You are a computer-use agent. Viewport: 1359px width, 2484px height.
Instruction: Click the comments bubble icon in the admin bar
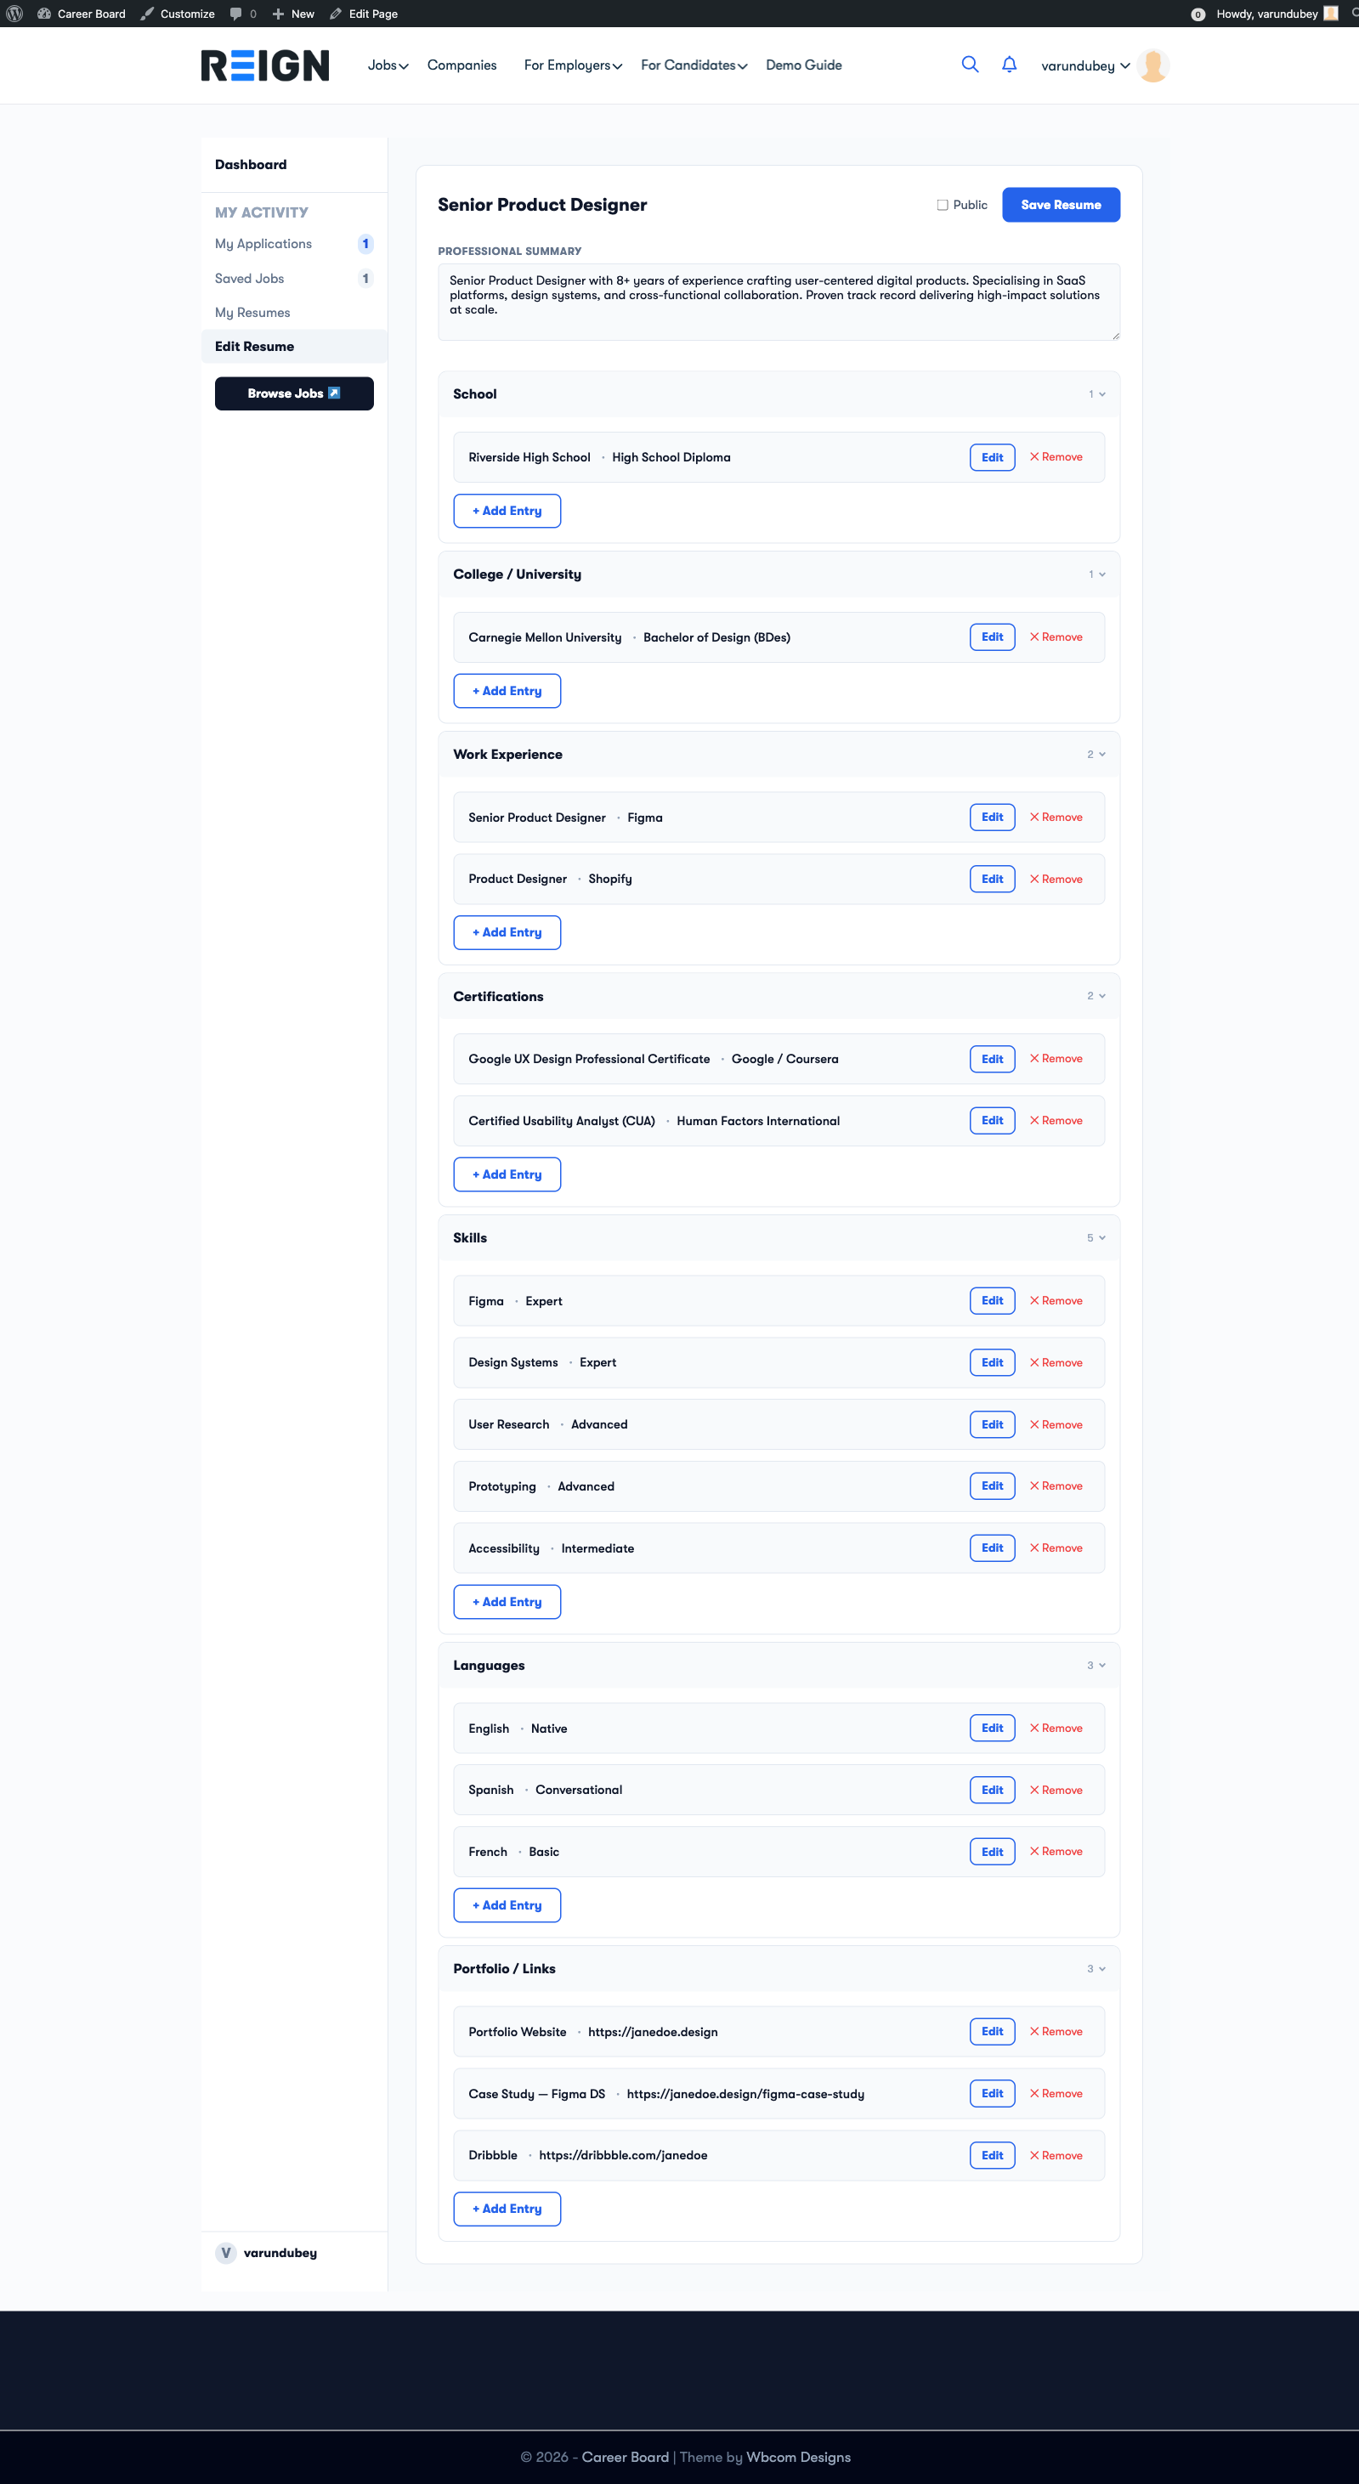point(235,14)
